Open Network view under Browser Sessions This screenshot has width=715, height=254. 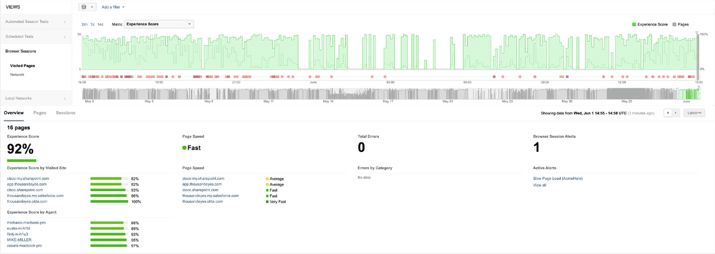[x=17, y=75]
